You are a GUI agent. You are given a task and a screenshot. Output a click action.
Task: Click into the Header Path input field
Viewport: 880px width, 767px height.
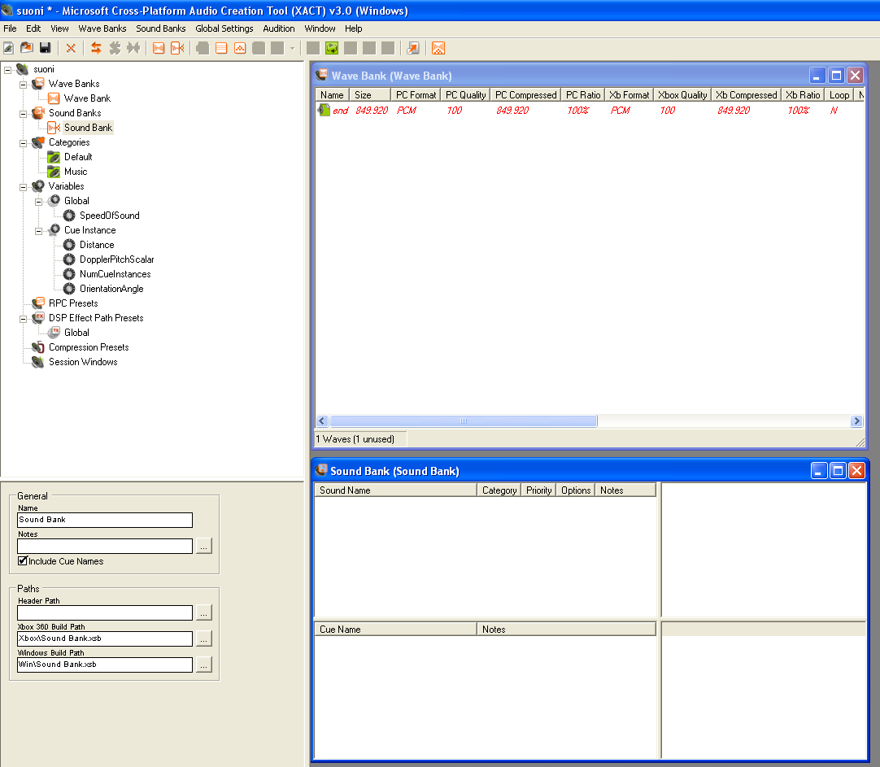pyautogui.click(x=105, y=612)
